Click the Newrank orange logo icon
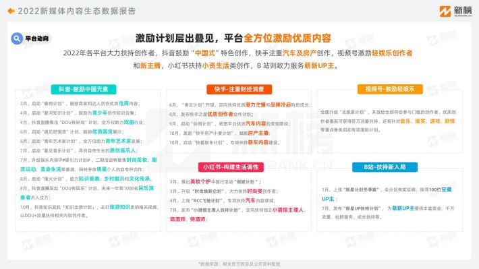Image resolution: width=479 pixels, height=269 pixels. (445, 11)
